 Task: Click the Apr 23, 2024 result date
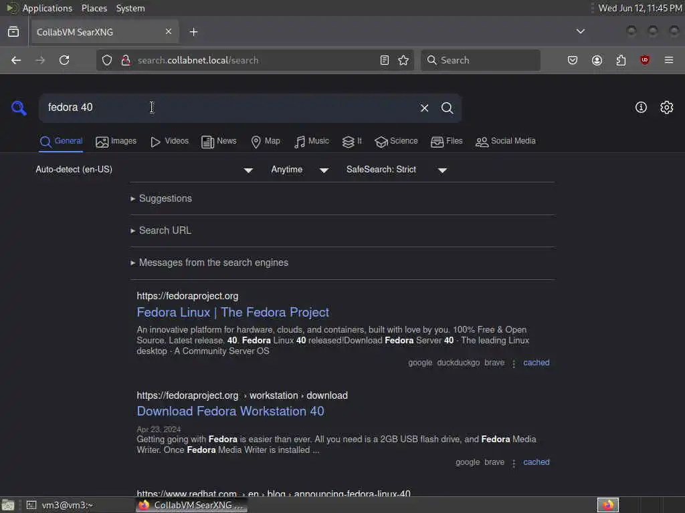point(159,430)
